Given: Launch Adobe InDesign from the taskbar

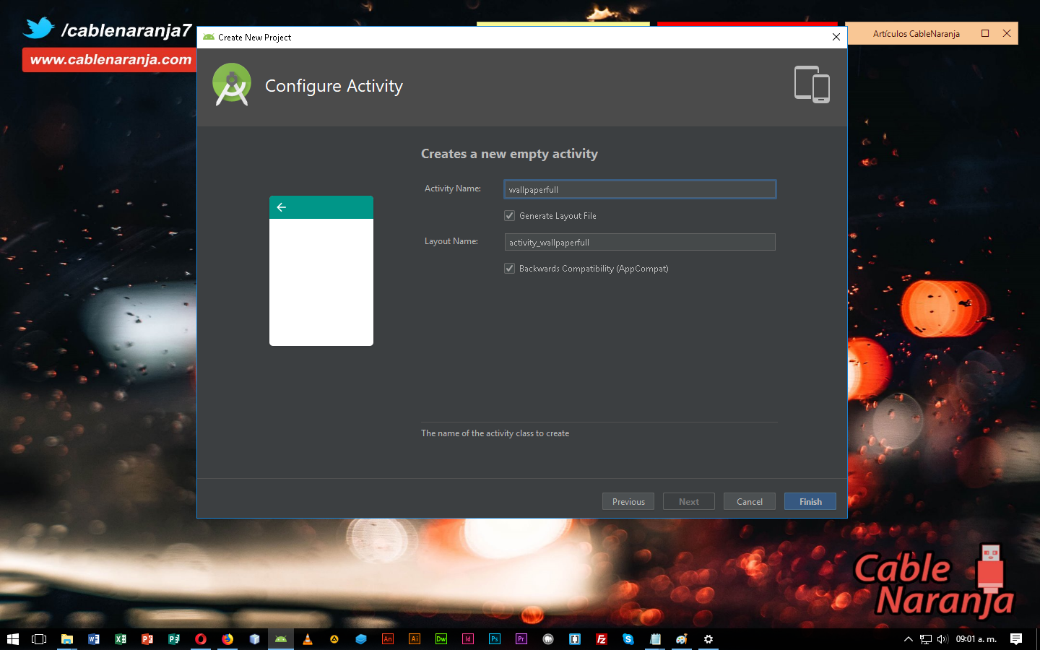Looking at the screenshot, I should (468, 639).
